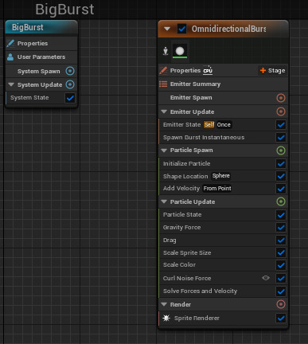Screen dimensions: 308x344
Task: Click the Emitter Summary list icon
Action: [163, 84]
